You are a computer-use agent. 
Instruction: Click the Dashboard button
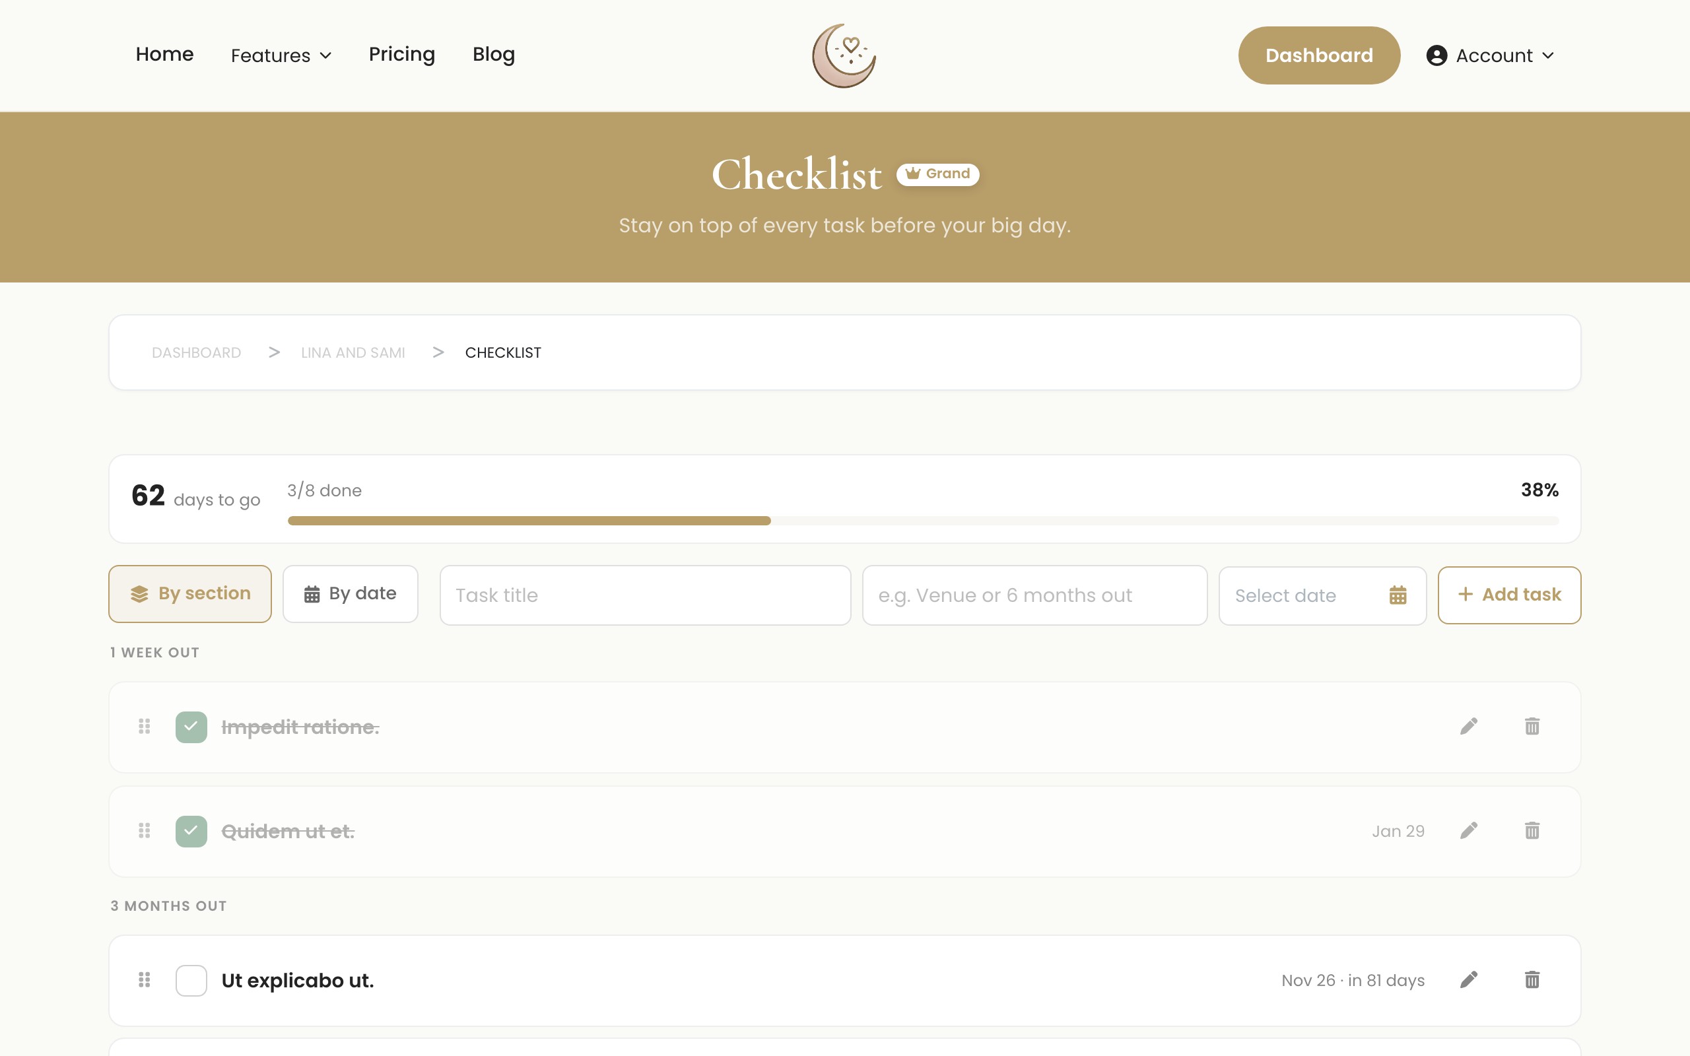pyautogui.click(x=1319, y=55)
